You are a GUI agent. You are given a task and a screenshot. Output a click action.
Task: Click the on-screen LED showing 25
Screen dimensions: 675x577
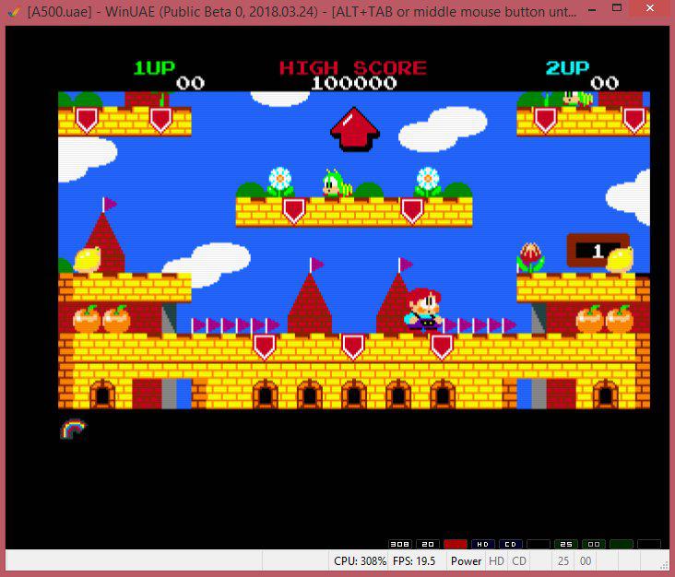(566, 545)
